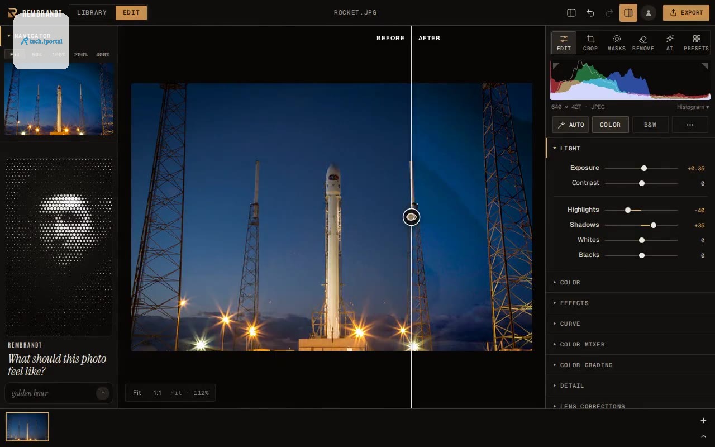Switch to the Edit tab
This screenshot has height=447, width=715.
[x=131, y=12]
